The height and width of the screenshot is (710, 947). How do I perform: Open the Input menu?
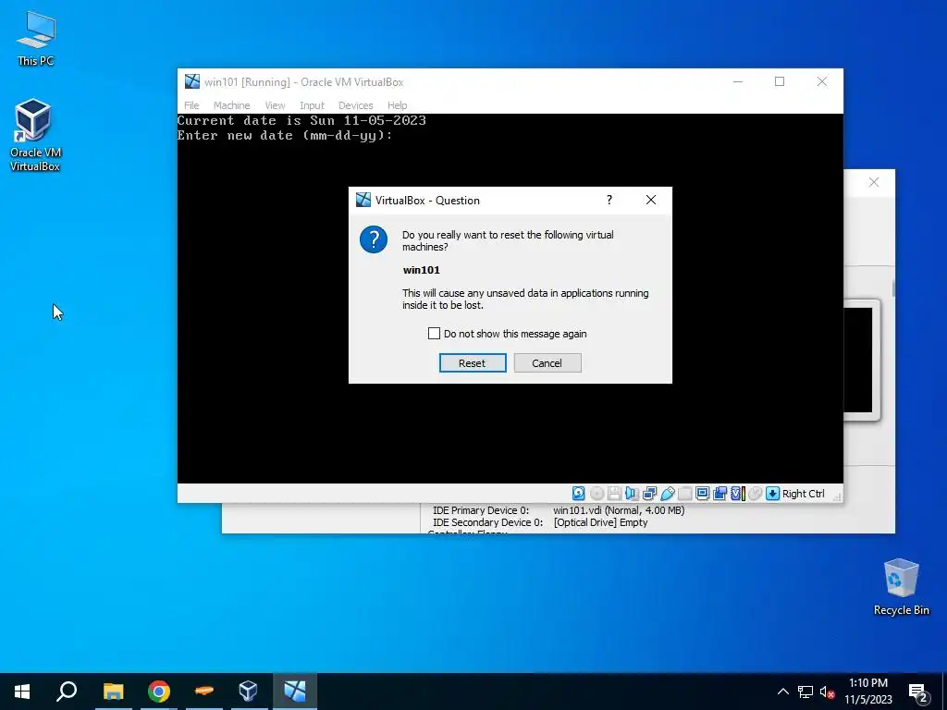(x=312, y=105)
